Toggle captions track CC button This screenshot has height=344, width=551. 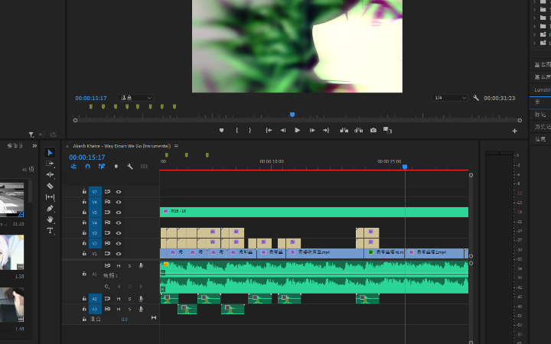[x=144, y=167]
